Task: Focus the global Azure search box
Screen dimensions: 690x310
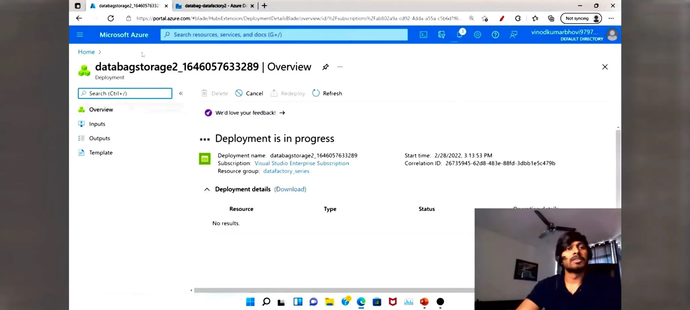Action: (x=284, y=35)
